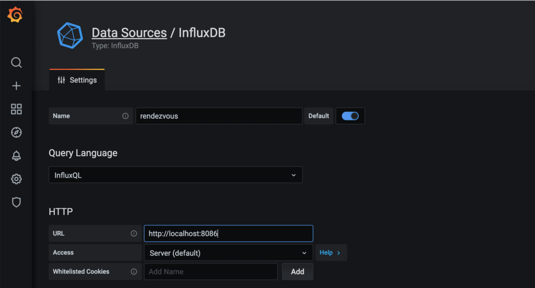Click the "Whitelisted Cookies" label text
This screenshot has height=288, width=535.
pos(81,272)
